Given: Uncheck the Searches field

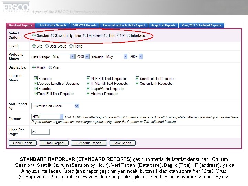Looking at the screenshot, I should (36, 89).
